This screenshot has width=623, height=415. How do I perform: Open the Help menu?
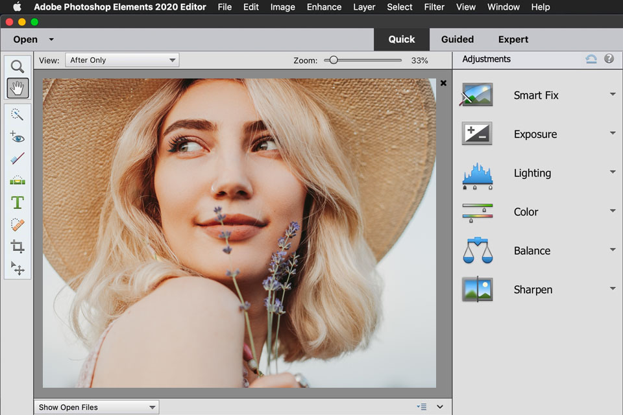click(541, 6)
